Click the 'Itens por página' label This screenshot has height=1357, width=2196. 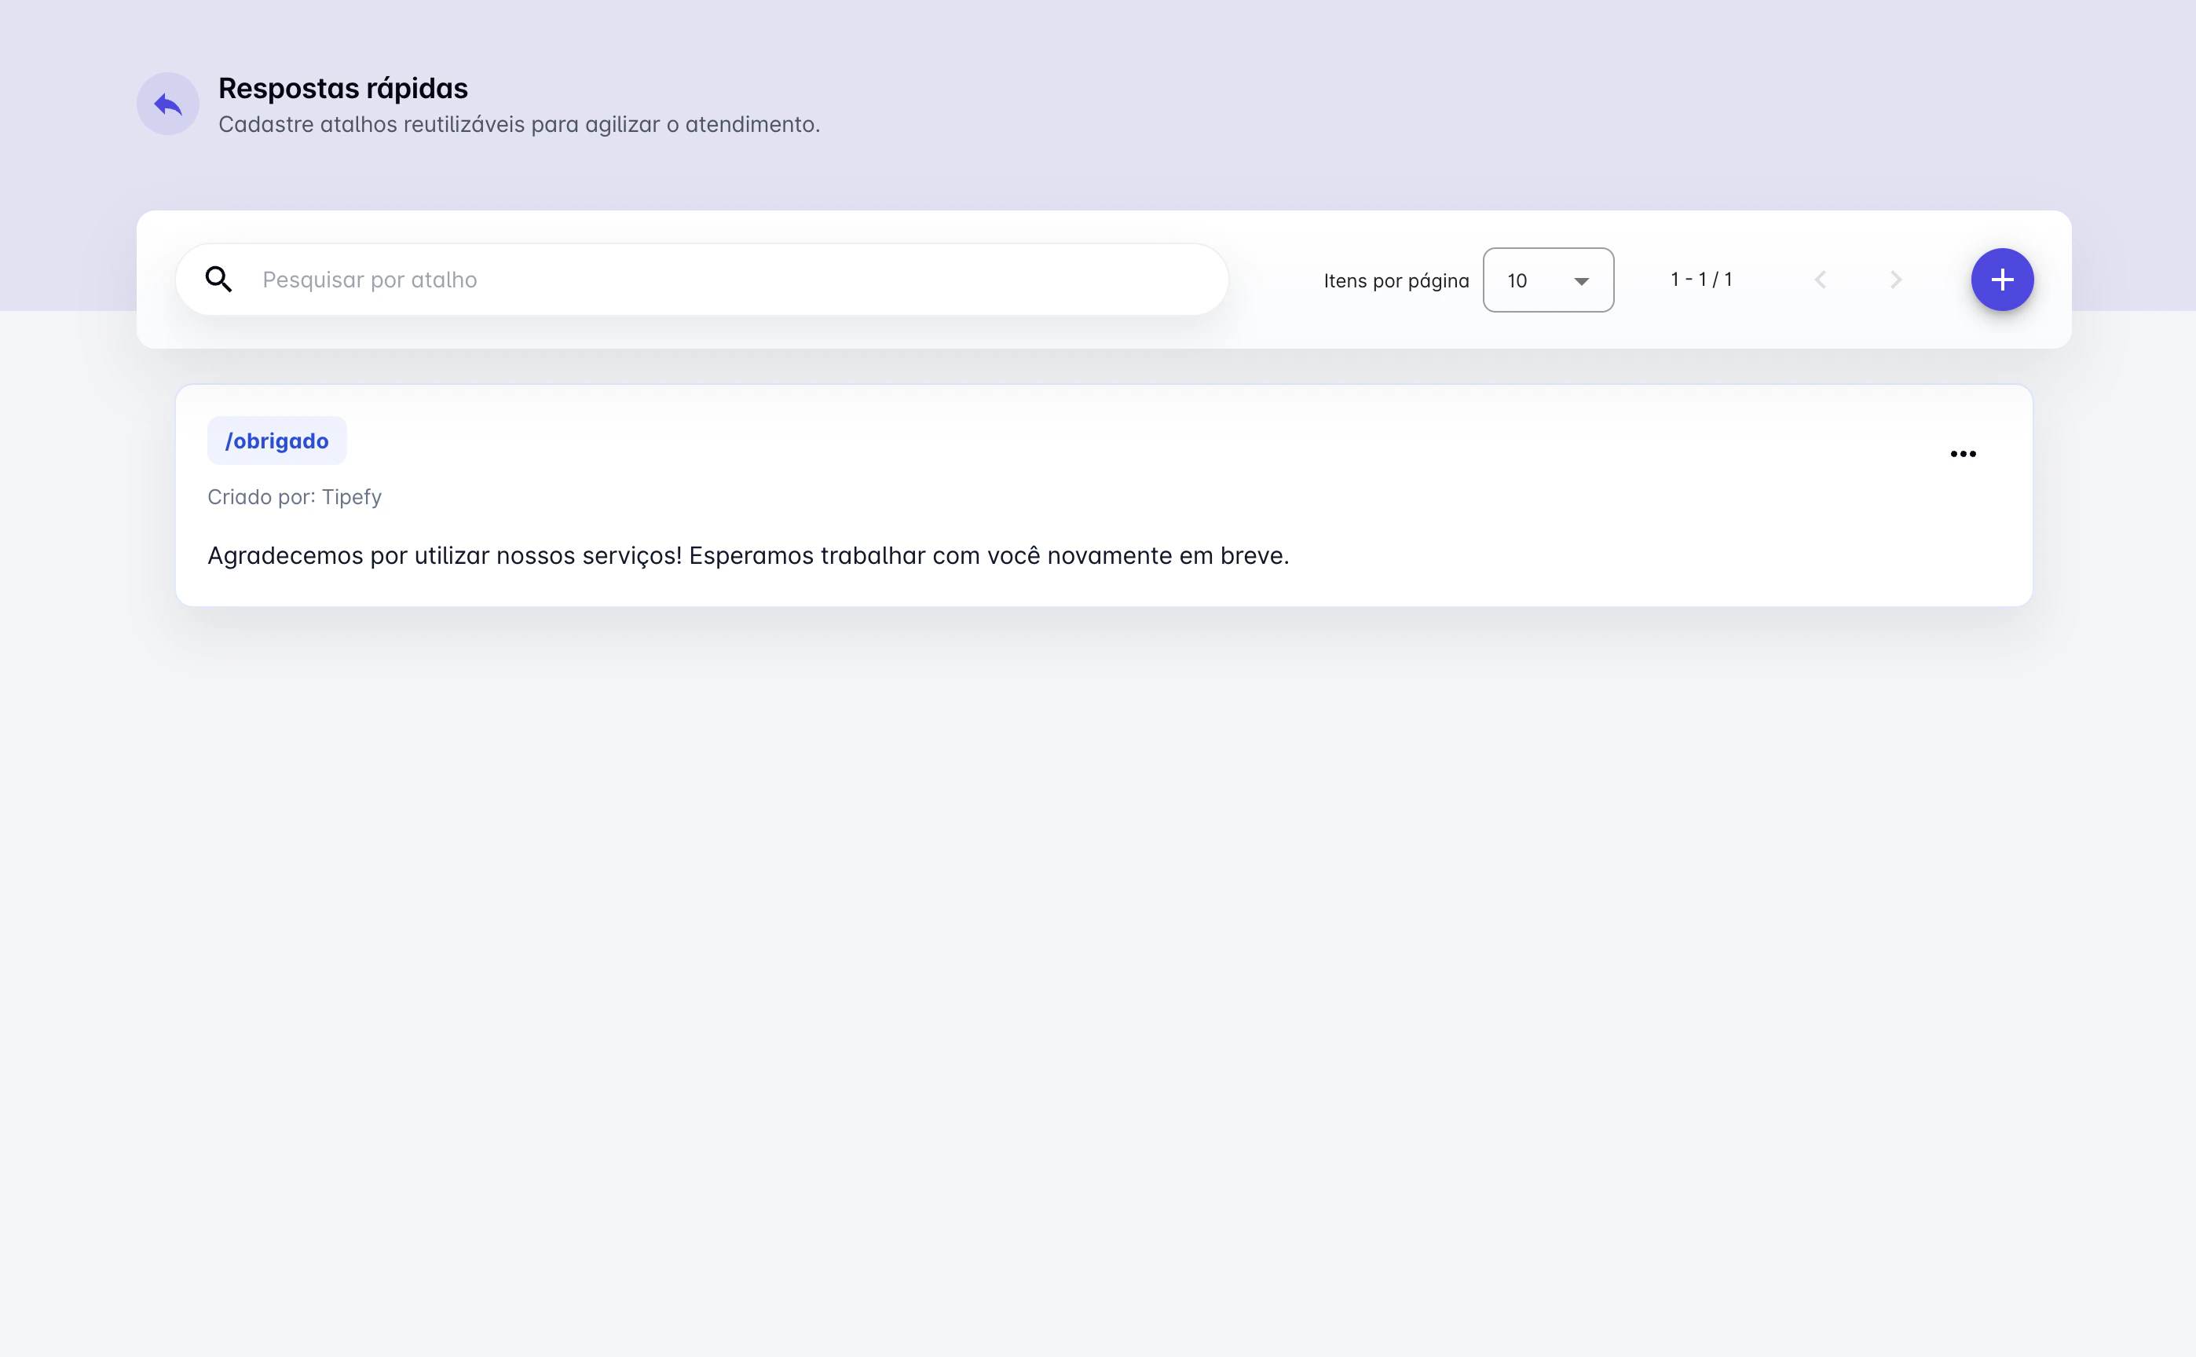(1396, 281)
